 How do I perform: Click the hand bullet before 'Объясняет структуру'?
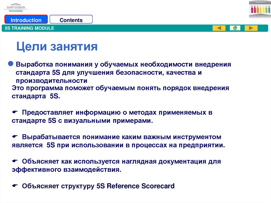click(x=15, y=186)
